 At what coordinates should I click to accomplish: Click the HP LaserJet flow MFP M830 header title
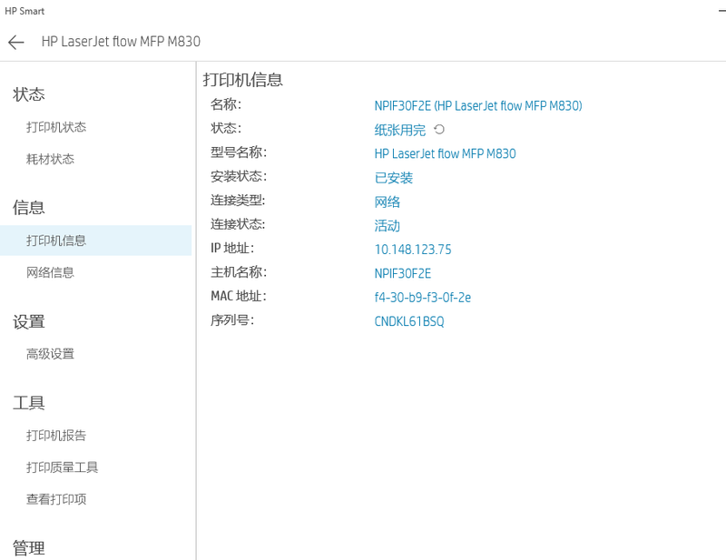click(x=121, y=42)
